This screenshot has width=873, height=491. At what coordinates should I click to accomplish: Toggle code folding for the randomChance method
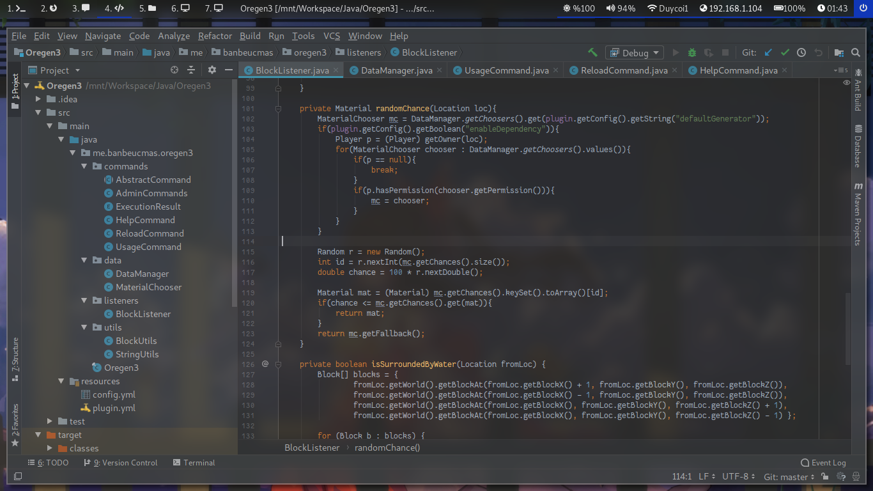278,109
